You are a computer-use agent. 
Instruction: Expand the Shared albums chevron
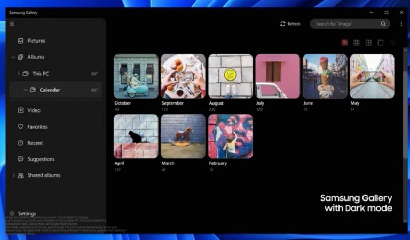(13, 175)
